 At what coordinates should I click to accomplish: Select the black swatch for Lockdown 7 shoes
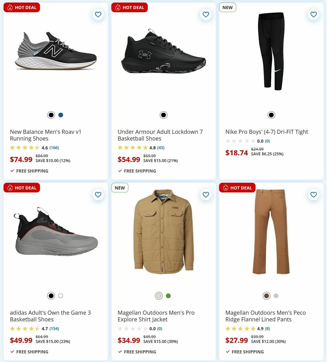coord(163,115)
